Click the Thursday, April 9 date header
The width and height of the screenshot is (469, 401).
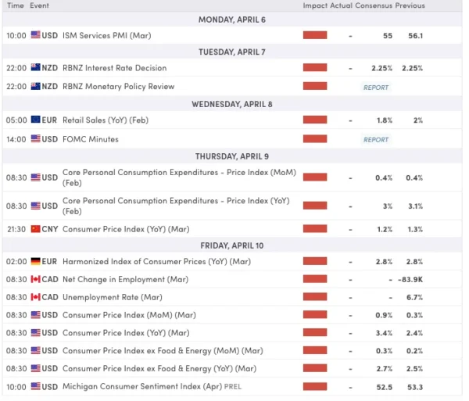pyautogui.click(x=232, y=156)
